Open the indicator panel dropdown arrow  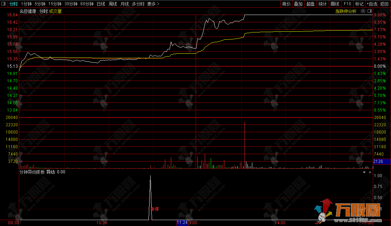364,172
